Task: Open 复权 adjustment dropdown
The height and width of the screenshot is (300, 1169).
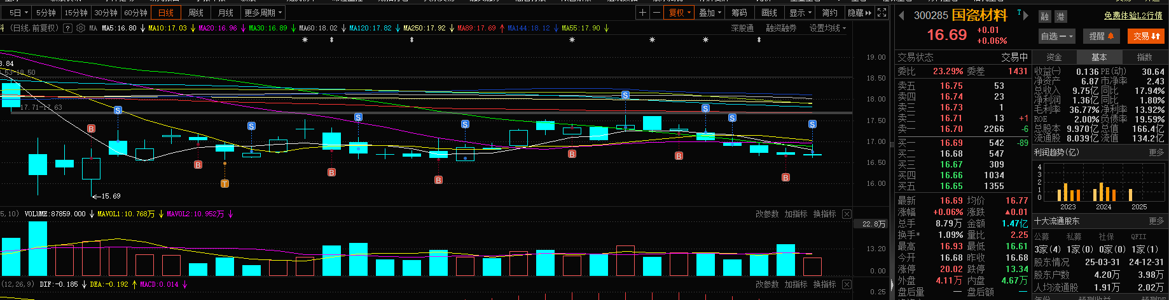Action: (x=679, y=13)
